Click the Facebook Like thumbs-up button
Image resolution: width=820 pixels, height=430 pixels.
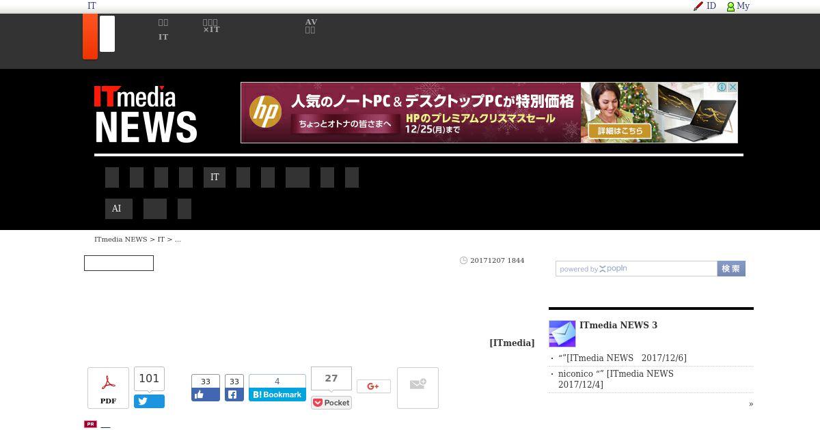coord(206,395)
